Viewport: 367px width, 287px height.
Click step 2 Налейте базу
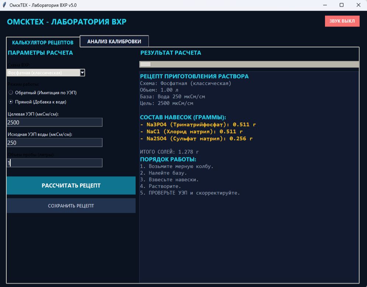point(163,173)
